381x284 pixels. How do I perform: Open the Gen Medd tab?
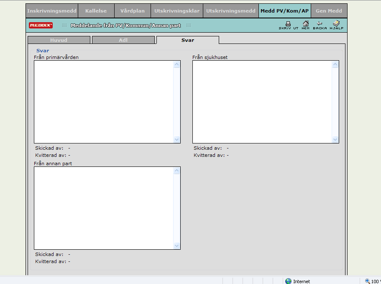pos(329,11)
